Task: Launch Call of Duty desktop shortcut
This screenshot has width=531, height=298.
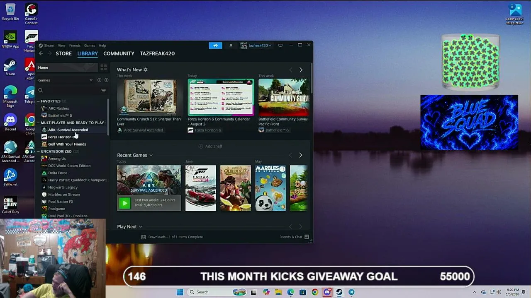Action: pos(10,205)
